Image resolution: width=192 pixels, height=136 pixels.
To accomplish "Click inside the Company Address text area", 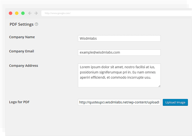I will 119,75.
